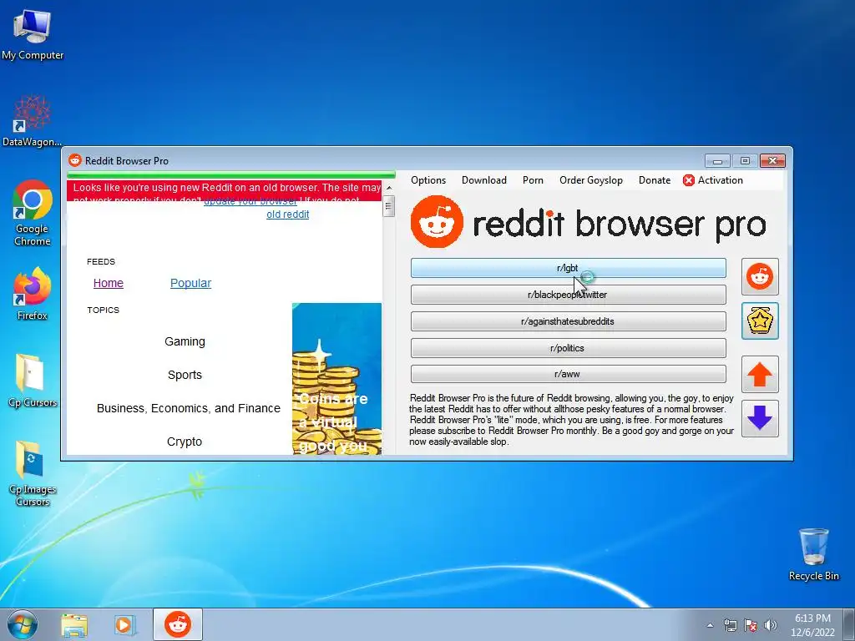Viewport: 855px width, 641px height.
Task: Follow the update your browser link
Action: 250,201
